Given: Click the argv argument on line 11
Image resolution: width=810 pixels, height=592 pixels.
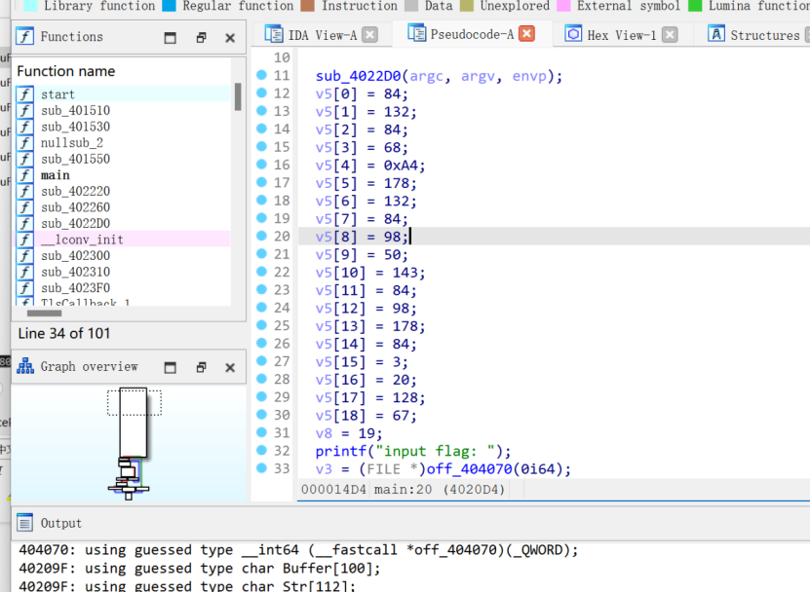Looking at the screenshot, I should (x=478, y=76).
